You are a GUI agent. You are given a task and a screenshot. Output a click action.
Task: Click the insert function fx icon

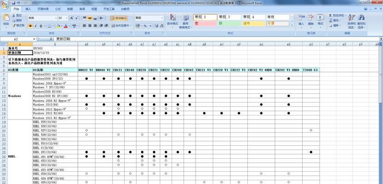(51, 39)
